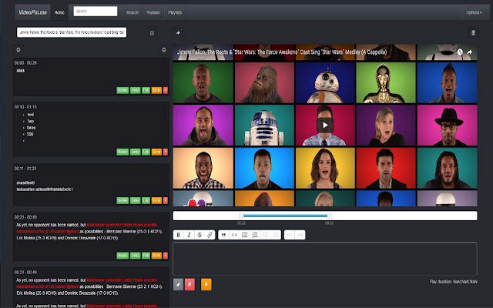Viewport: 493px width, 308px height.
Task: Toggle Italic formatting in the editor toolbar
Action: coord(189,235)
